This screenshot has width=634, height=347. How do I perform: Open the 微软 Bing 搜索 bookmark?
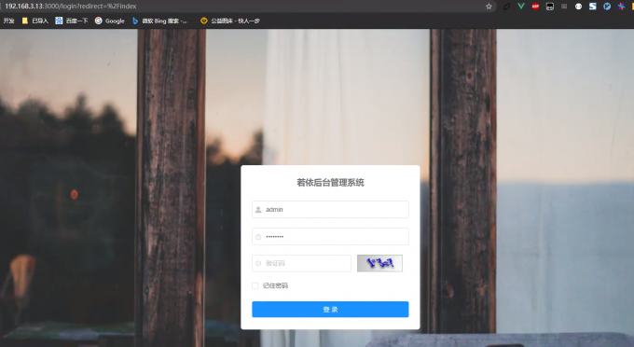click(159, 21)
